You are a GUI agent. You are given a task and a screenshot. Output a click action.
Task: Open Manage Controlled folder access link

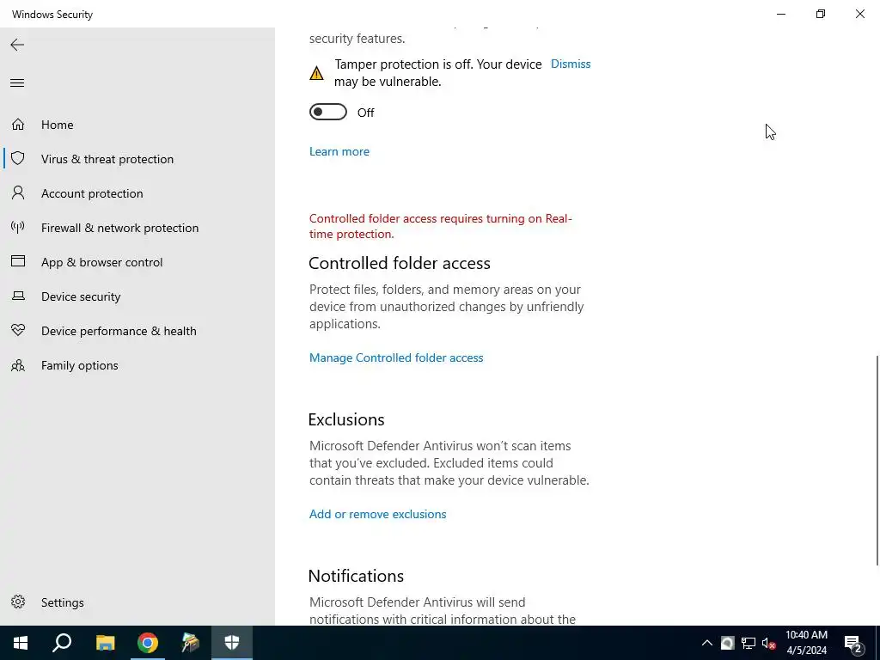coord(396,357)
